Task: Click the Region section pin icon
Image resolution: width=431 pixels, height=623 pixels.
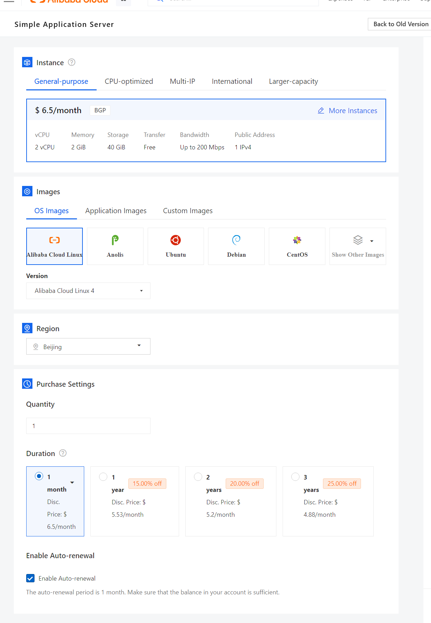Action: [27, 328]
